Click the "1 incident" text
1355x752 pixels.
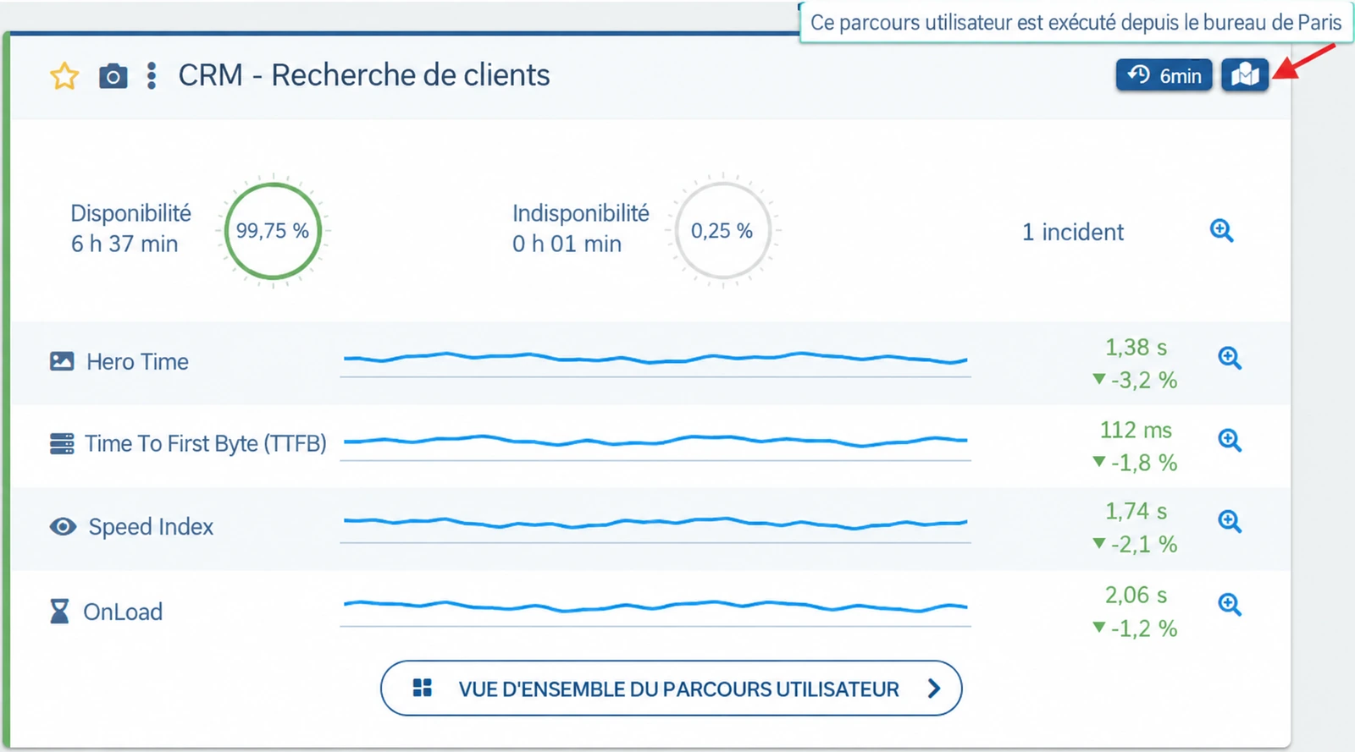pyautogui.click(x=1072, y=232)
